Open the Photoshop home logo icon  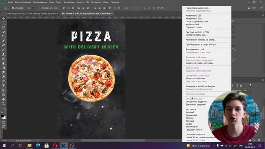(x=3, y=2)
